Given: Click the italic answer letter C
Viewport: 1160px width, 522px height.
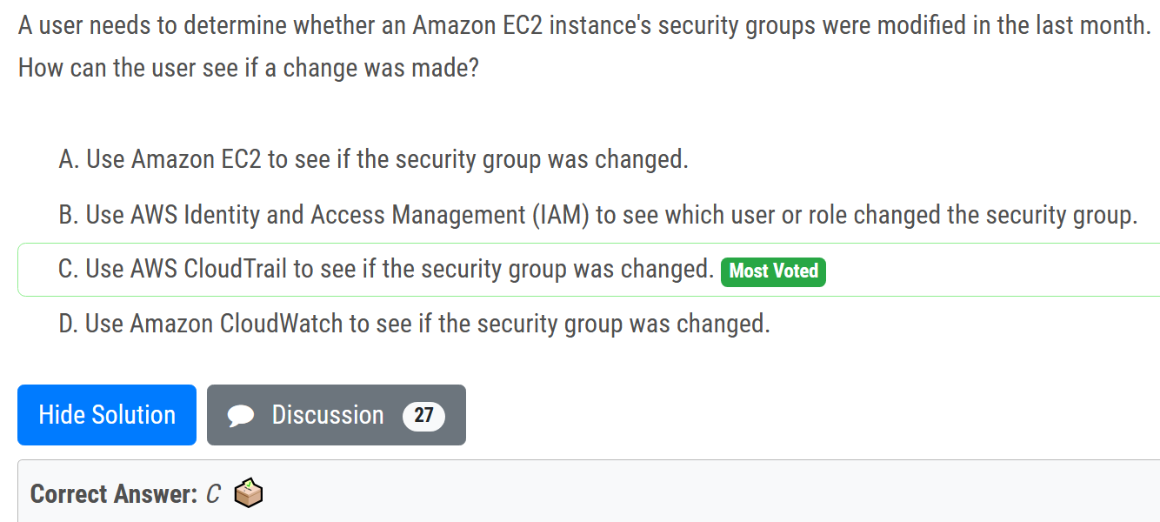Looking at the screenshot, I should [x=214, y=494].
